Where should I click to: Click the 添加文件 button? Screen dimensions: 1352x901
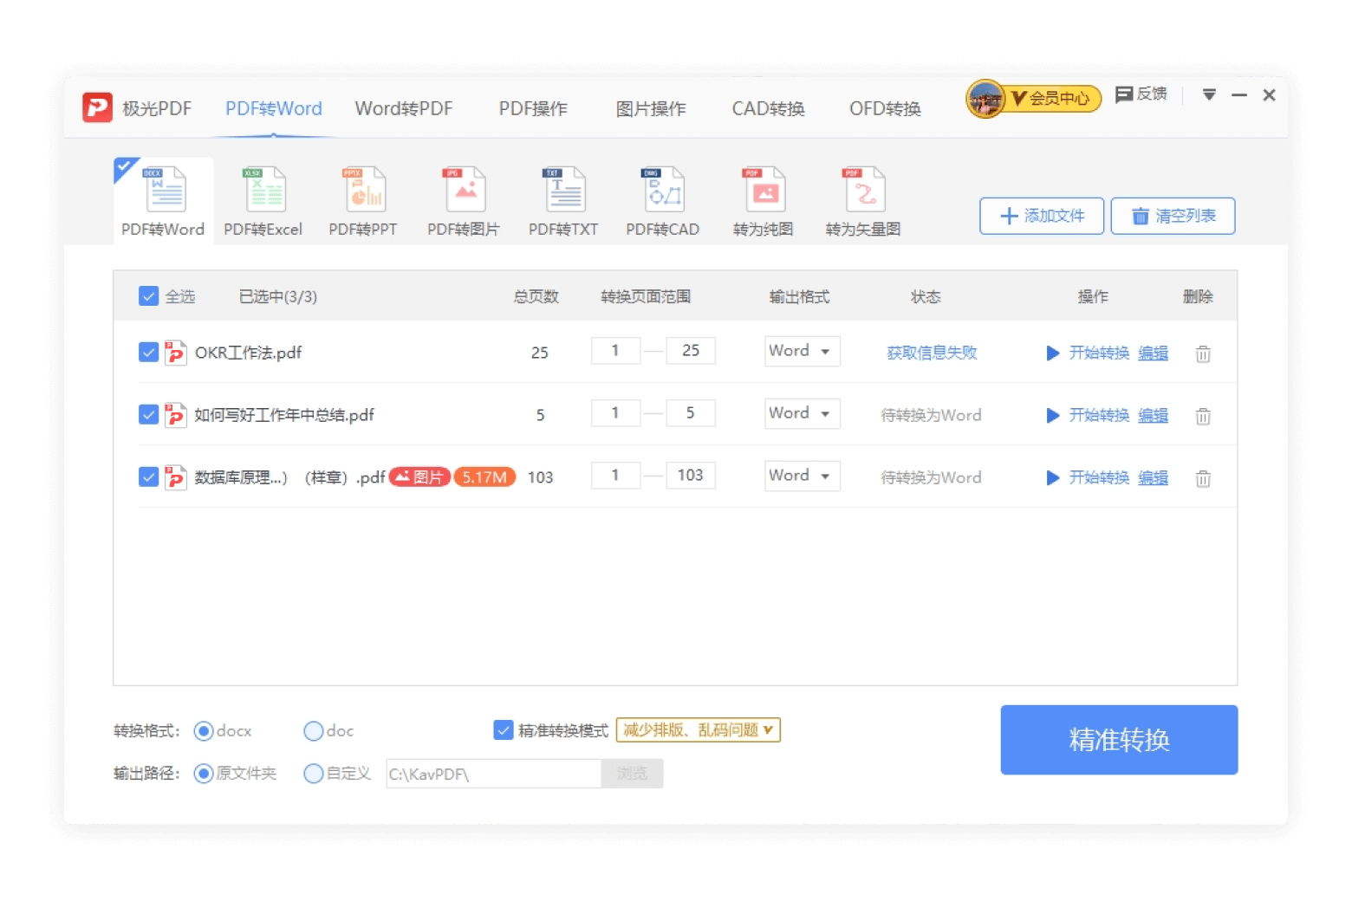point(1042,216)
